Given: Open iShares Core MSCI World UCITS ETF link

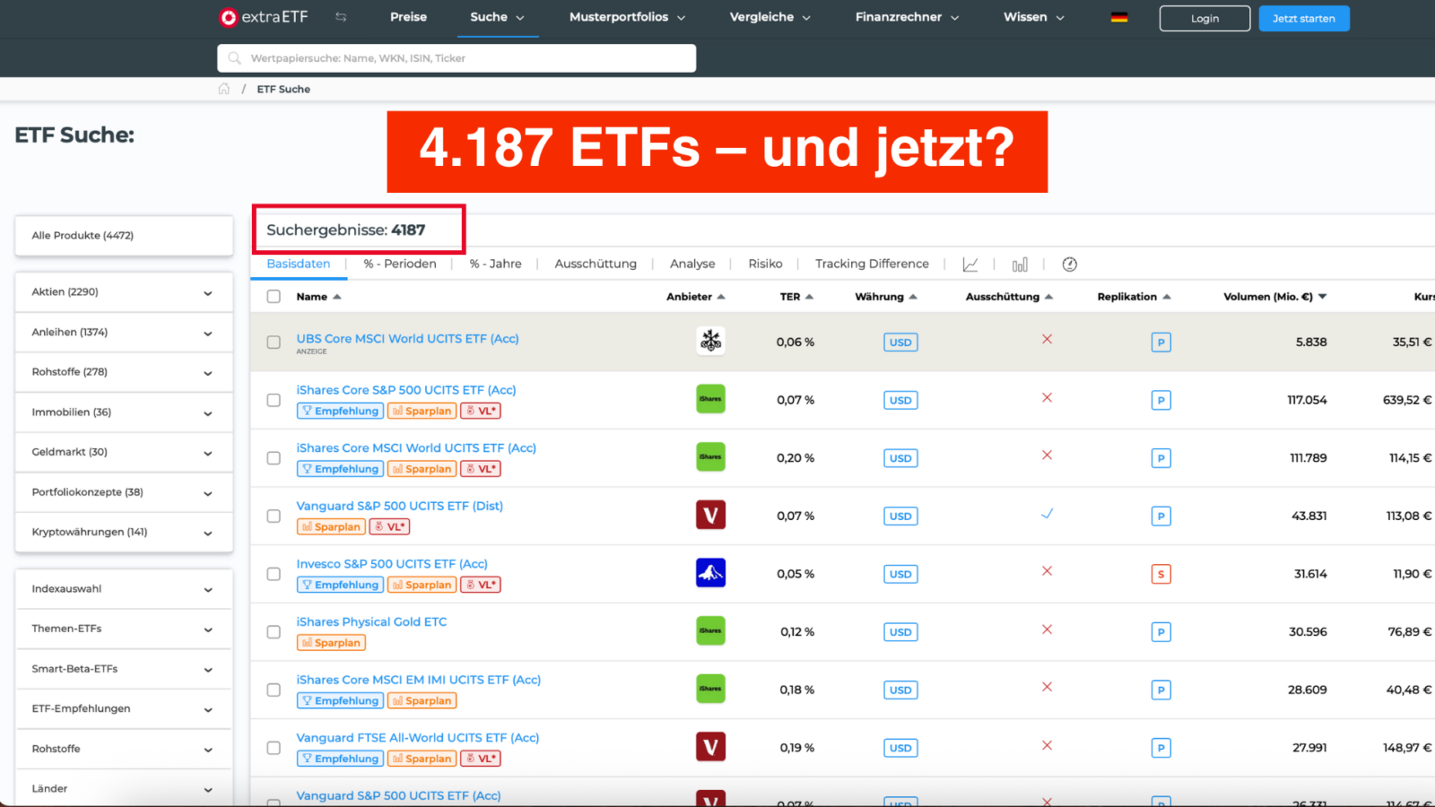Looking at the screenshot, I should (x=416, y=448).
